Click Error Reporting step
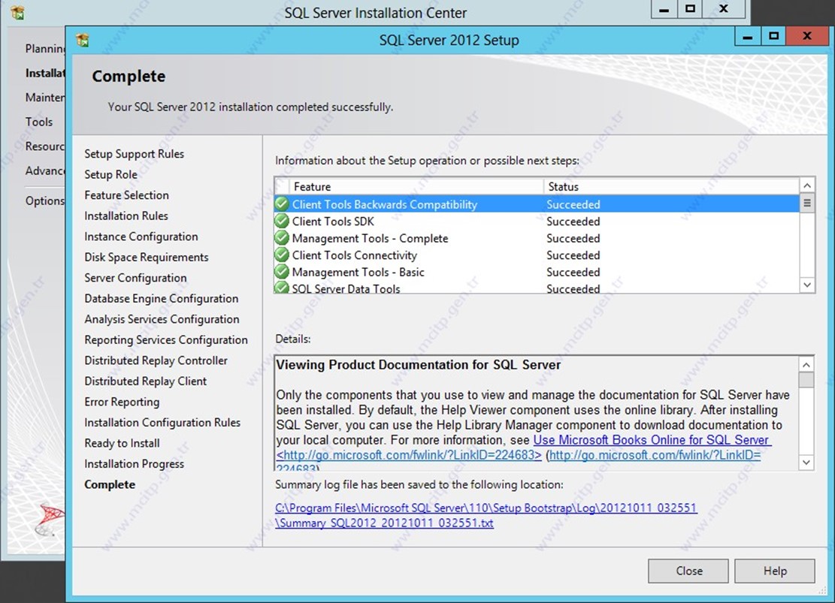835x603 pixels. (122, 402)
